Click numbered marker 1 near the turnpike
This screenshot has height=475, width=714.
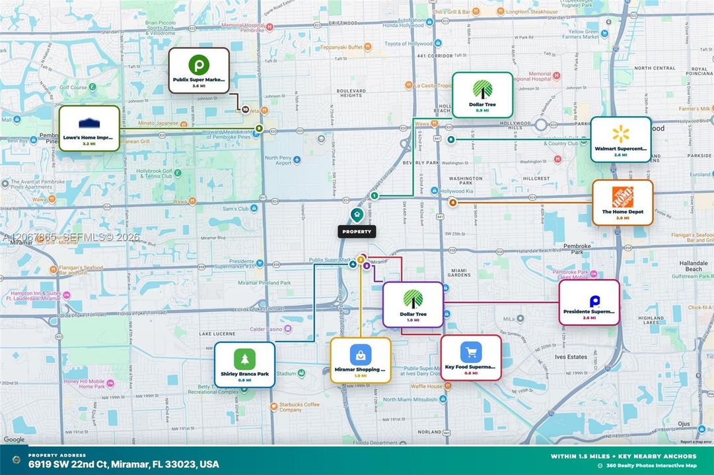point(375,196)
